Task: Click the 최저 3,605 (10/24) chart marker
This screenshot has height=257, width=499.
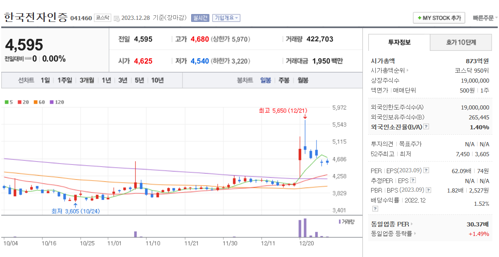Action: click(x=75, y=211)
